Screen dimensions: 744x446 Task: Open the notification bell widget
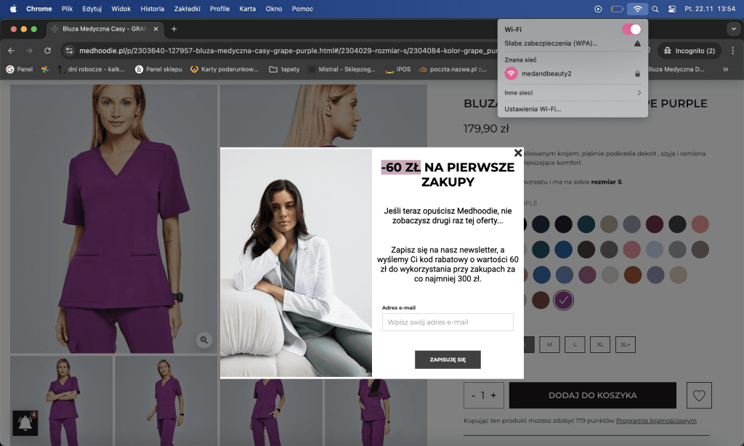click(x=25, y=423)
